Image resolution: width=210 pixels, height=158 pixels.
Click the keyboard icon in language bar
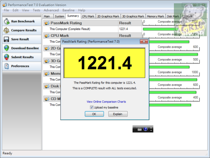tap(139, 129)
